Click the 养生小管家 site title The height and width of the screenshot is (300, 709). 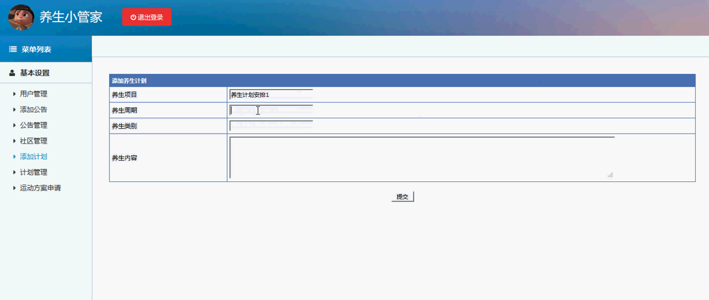pyautogui.click(x=71, y=17)
